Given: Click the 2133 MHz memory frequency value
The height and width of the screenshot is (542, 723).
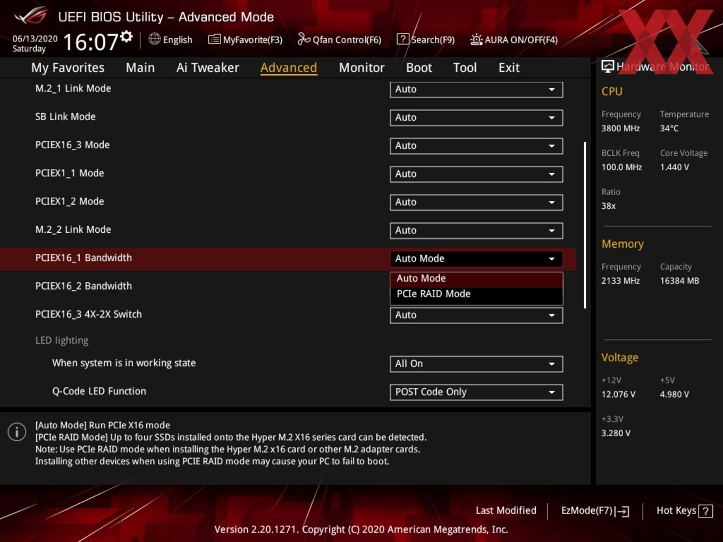Looking at the screenshot, I should [x=620, y=281].
